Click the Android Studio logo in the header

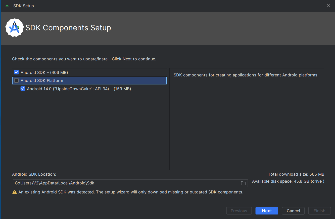coord(15,28)
